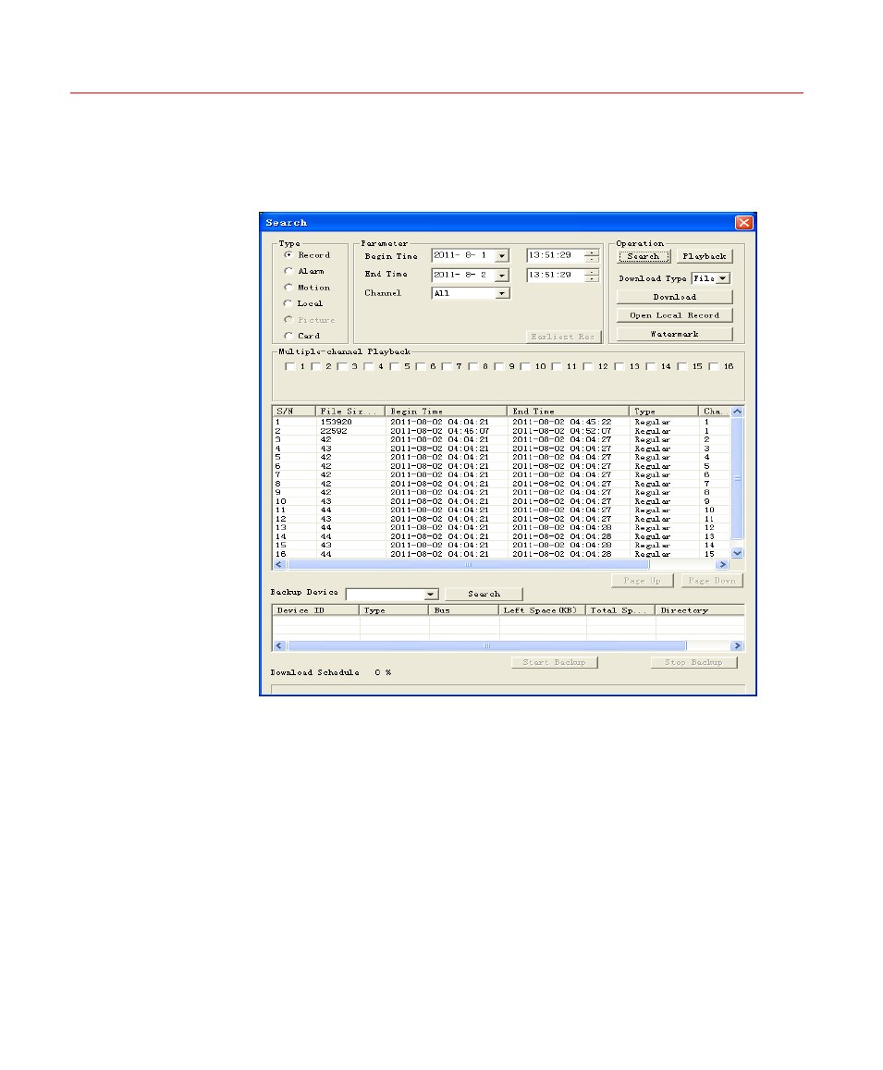This screenshot has height=1070, width=883.
Task: Click the Bus column header
Action: [x=463, y=610]
